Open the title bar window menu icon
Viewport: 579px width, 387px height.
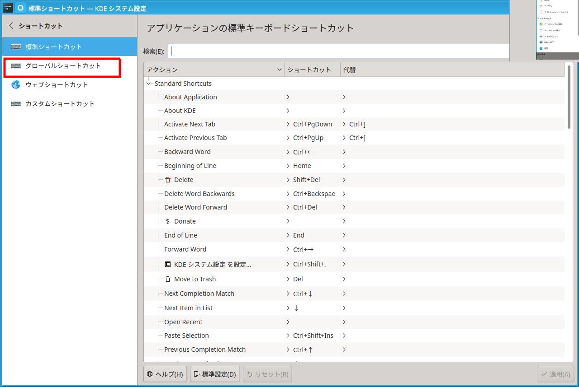8,8
